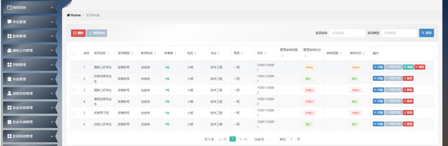Click the chat bubble icon beside 学生管理

pyautogui.click(x=10, y=22)
